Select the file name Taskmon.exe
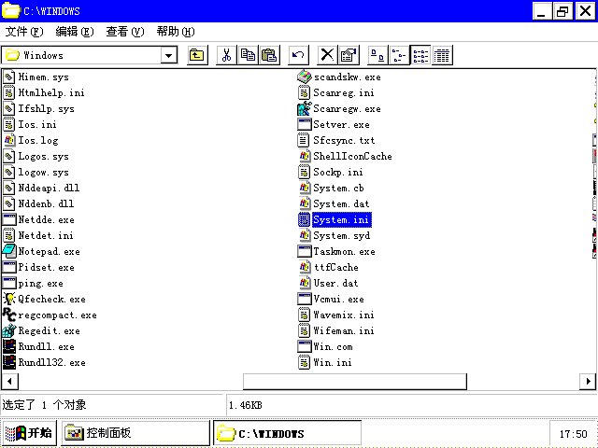Image resolution: width=598 pixels, height=448 pixels. (344, 251)
